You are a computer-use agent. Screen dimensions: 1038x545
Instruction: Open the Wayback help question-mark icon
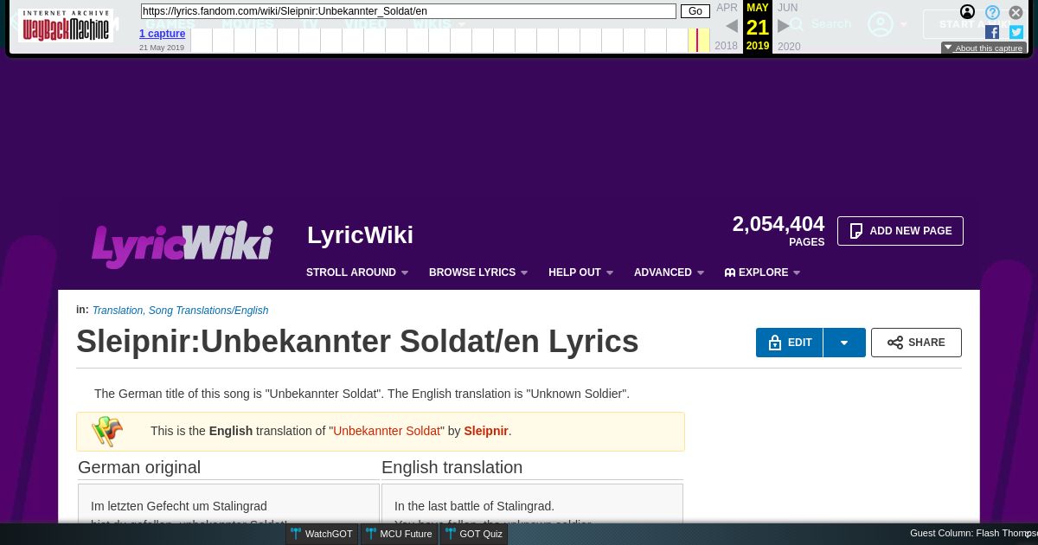point(992,12)
